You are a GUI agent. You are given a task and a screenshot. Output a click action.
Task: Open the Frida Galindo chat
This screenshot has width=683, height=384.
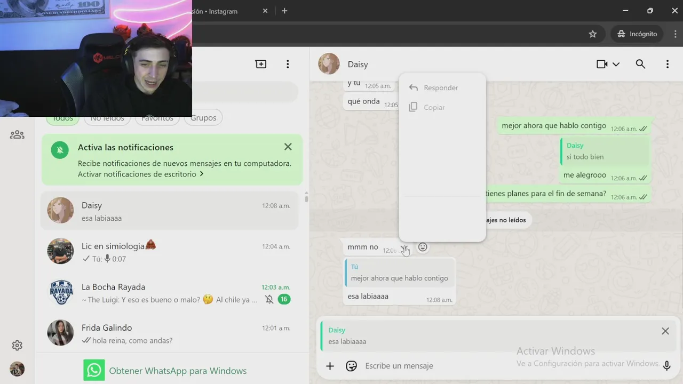pos(170,333)
